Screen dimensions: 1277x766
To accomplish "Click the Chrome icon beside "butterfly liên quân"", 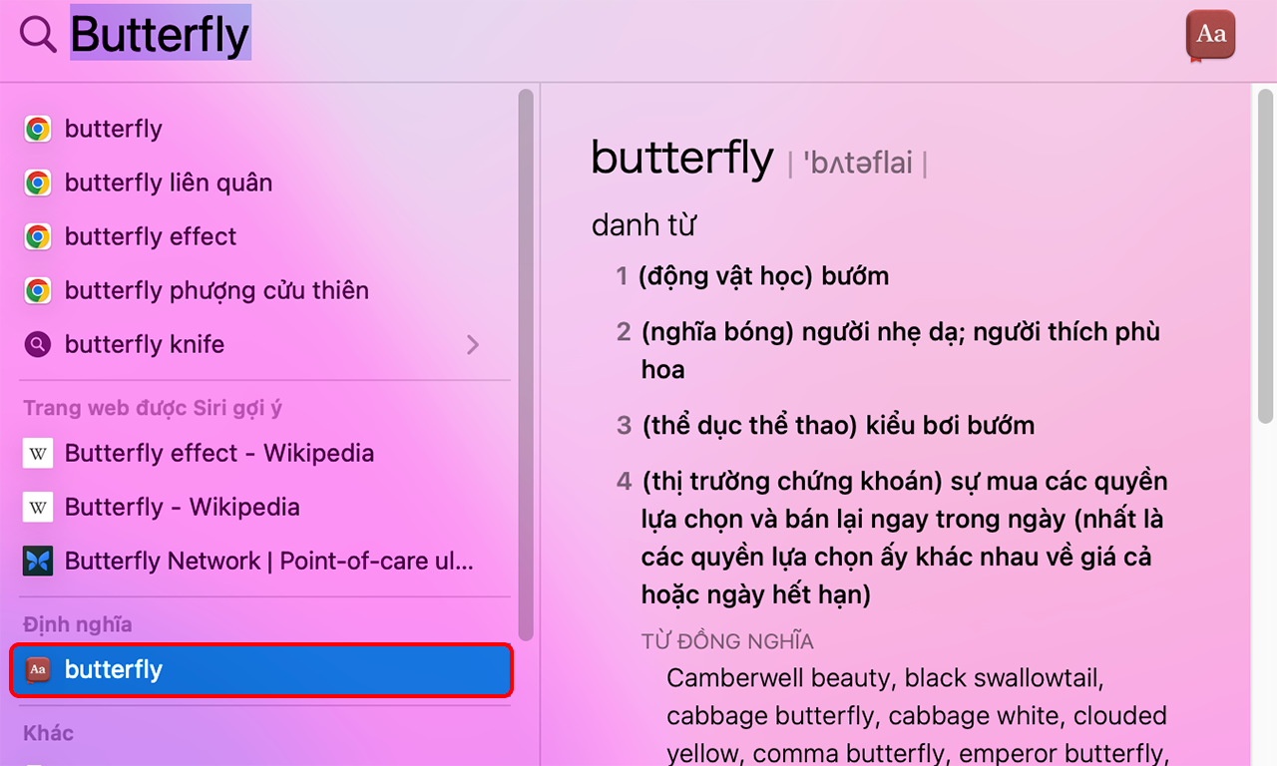I will [x=38, y=183].
